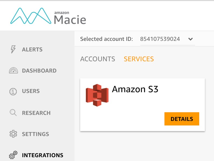
Task: Go to the Dashboard menu item
Action: click(x=39, y=71)
